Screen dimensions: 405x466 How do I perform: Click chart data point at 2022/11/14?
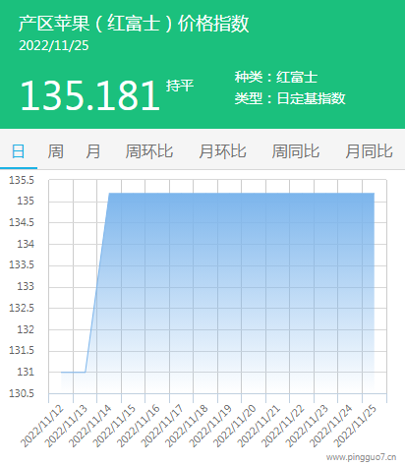point(109,194)
